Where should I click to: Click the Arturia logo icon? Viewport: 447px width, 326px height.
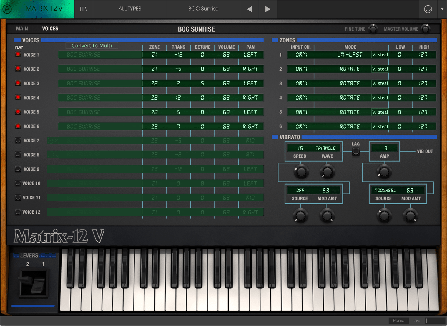point(7,9)
